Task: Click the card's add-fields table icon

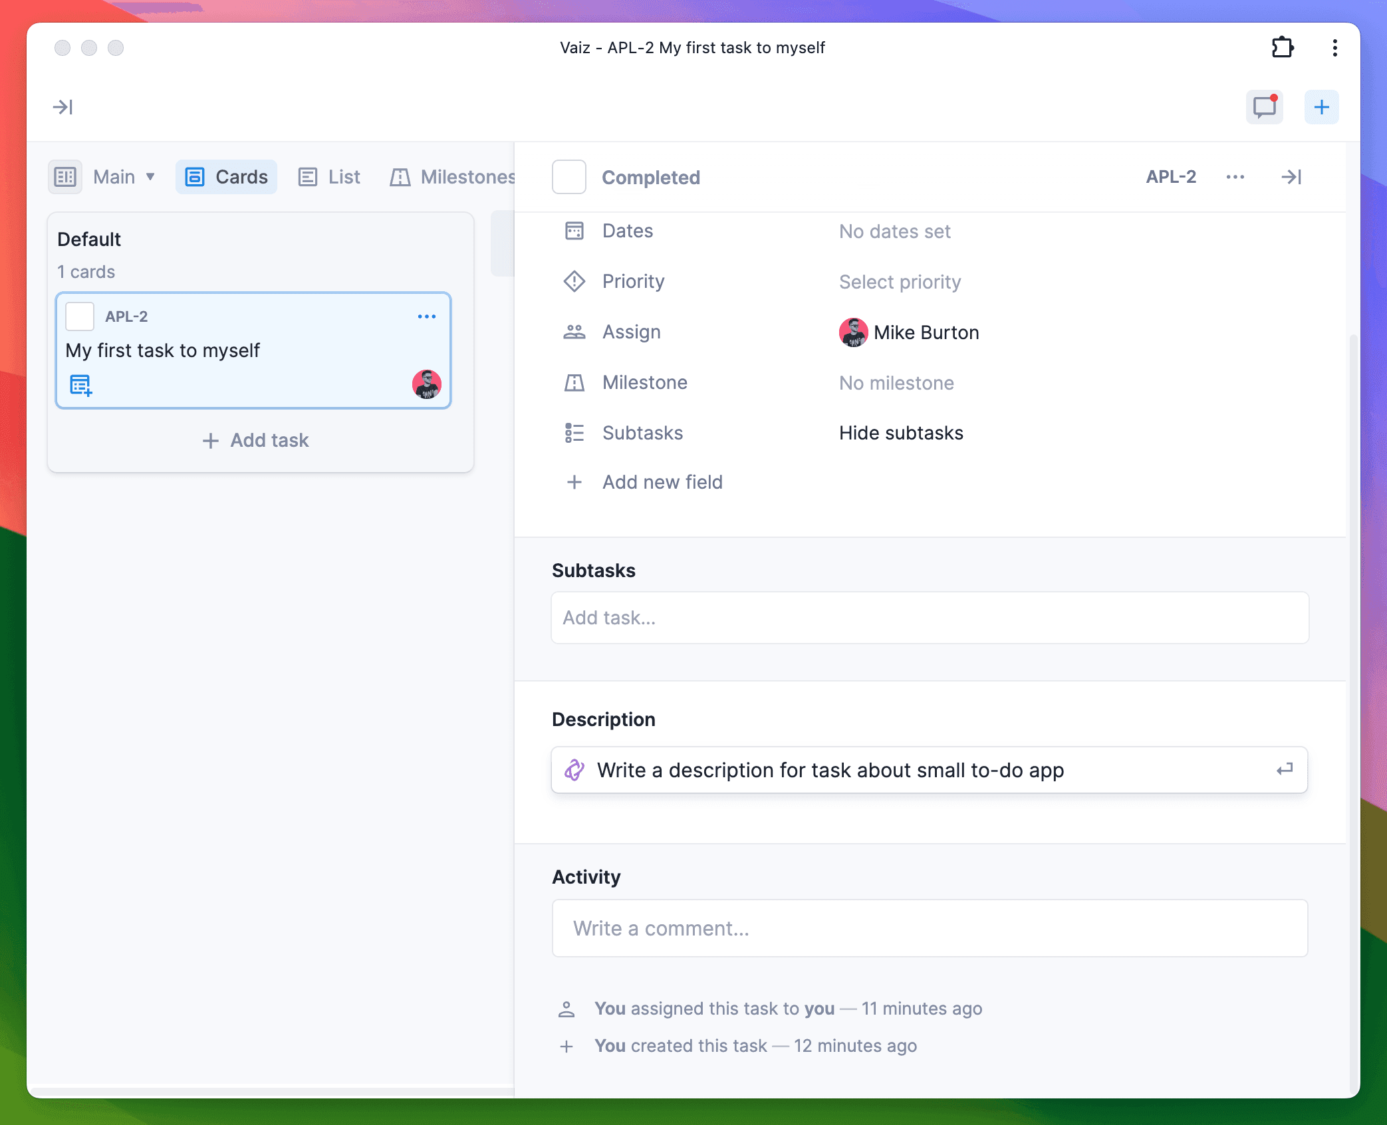Action: click(80, 385)
